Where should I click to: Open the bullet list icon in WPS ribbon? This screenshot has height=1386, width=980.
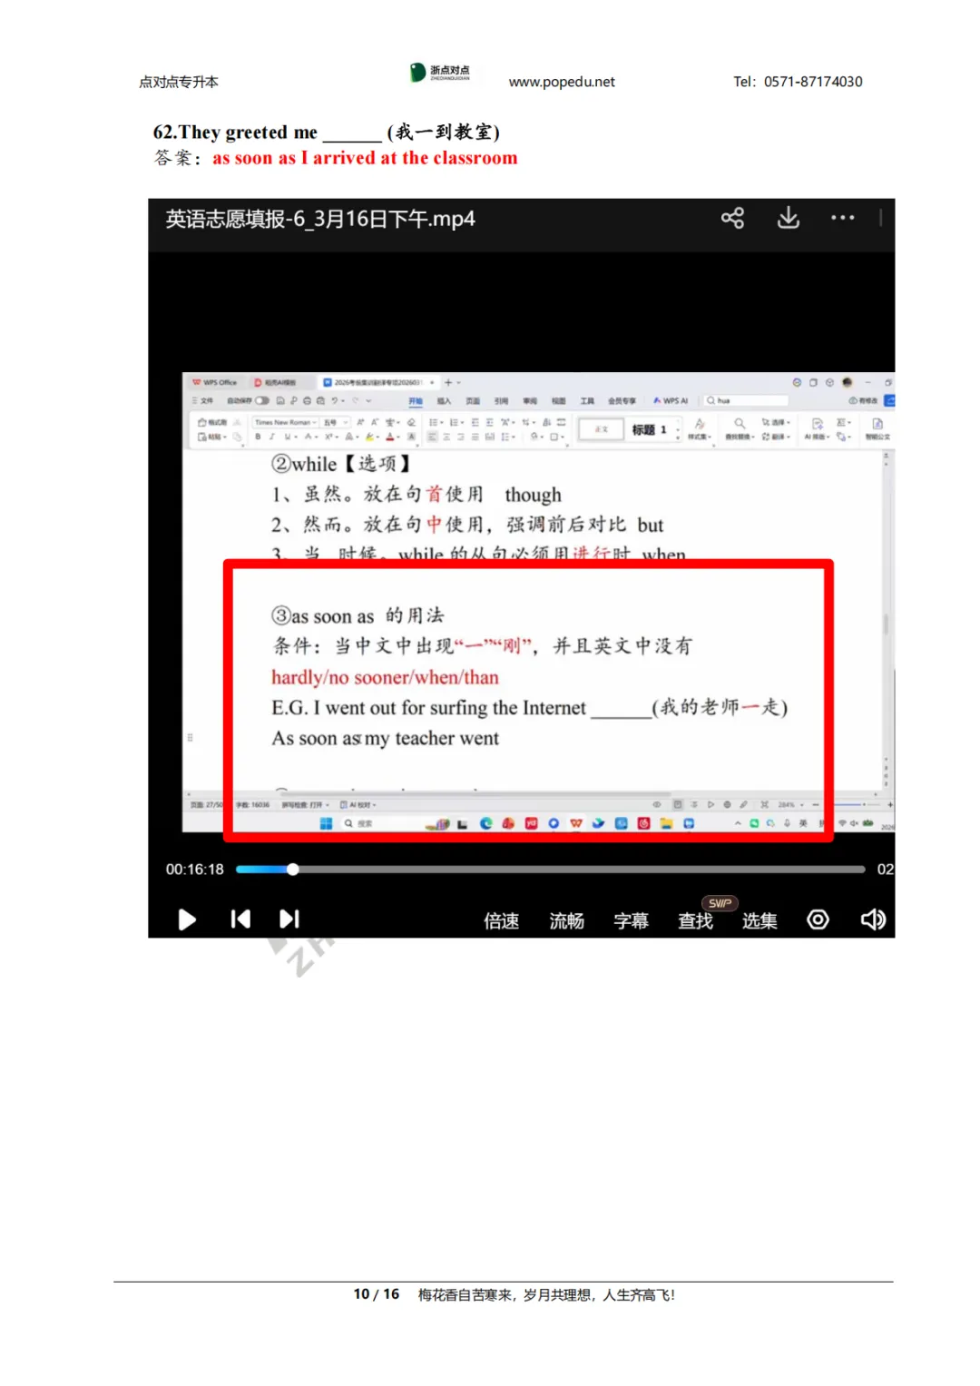pos(432,422)
